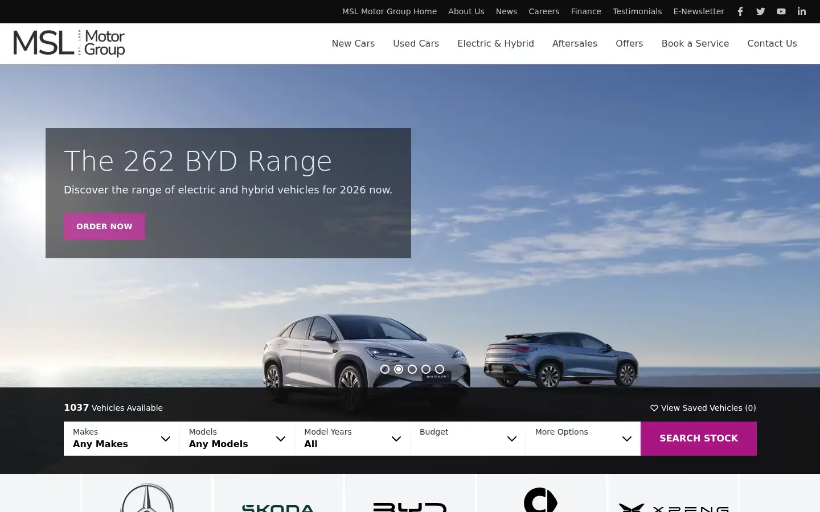Click the heart icon beside View Saved Vehicles
The height and width of the screenshot is (512, 820).
tap(654, 408)
